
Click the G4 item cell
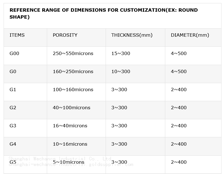click(x=13, y=144)
